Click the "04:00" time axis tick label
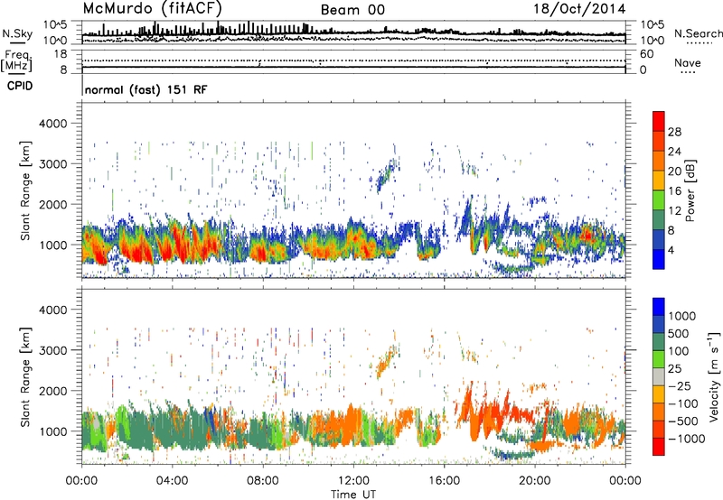This screenshot has height=500, width=723. click(x=172, y=481)
